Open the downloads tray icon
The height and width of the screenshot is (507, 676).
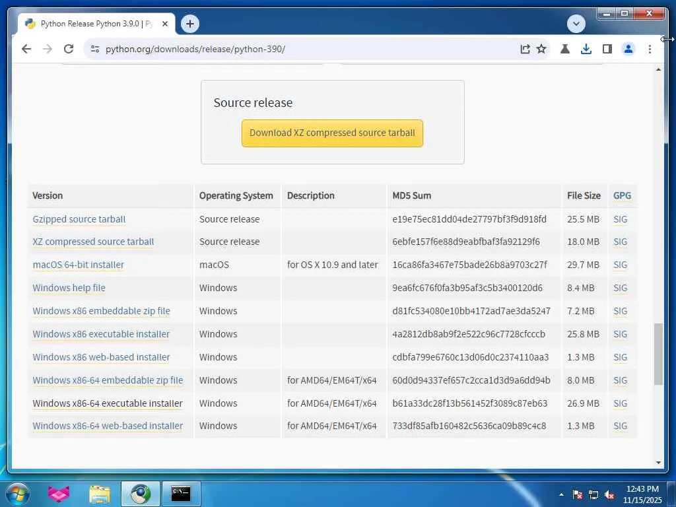point(586,49)
